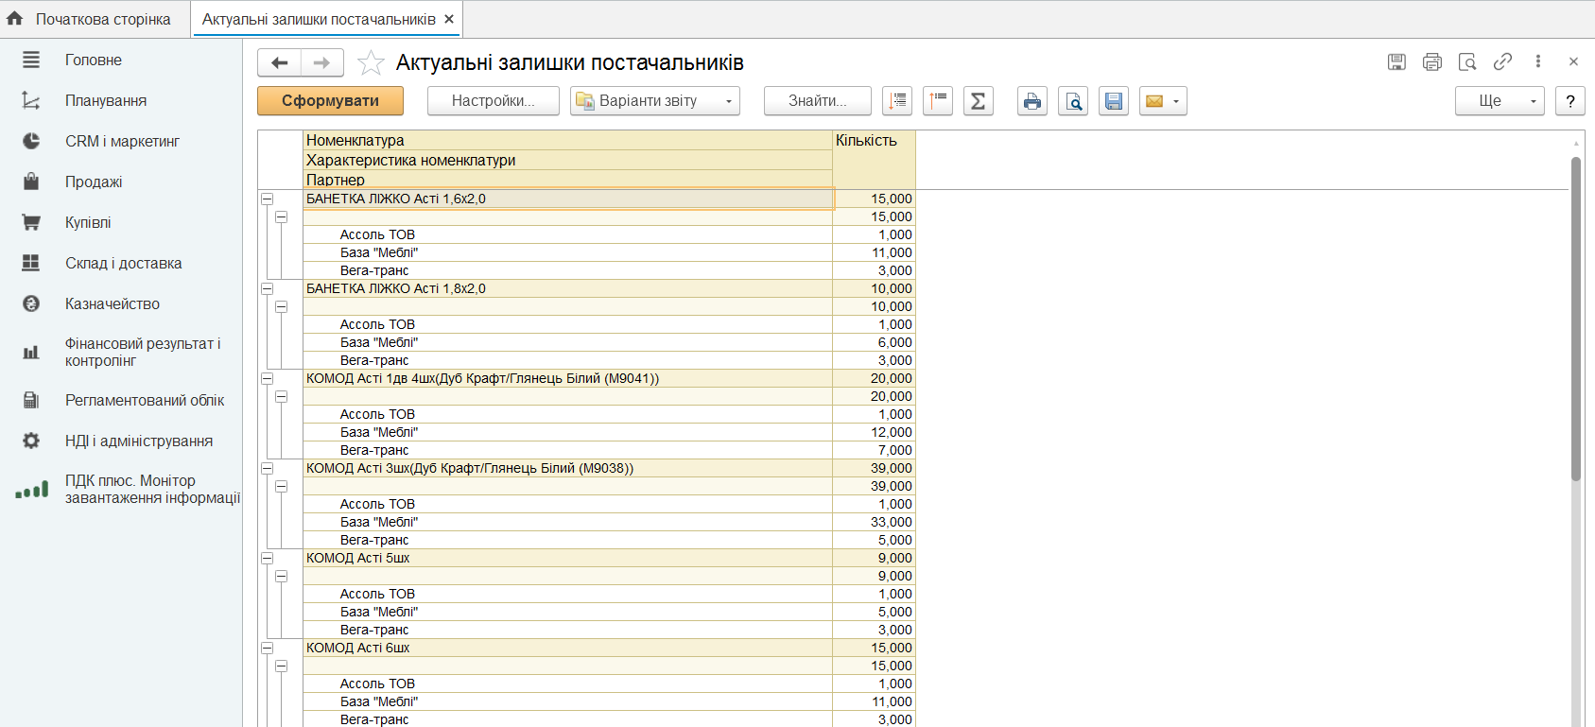Open help with the ? button
The image size is (1595, 727).
coord(1570,101)
